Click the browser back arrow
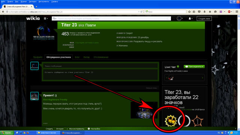 (3, 12)
